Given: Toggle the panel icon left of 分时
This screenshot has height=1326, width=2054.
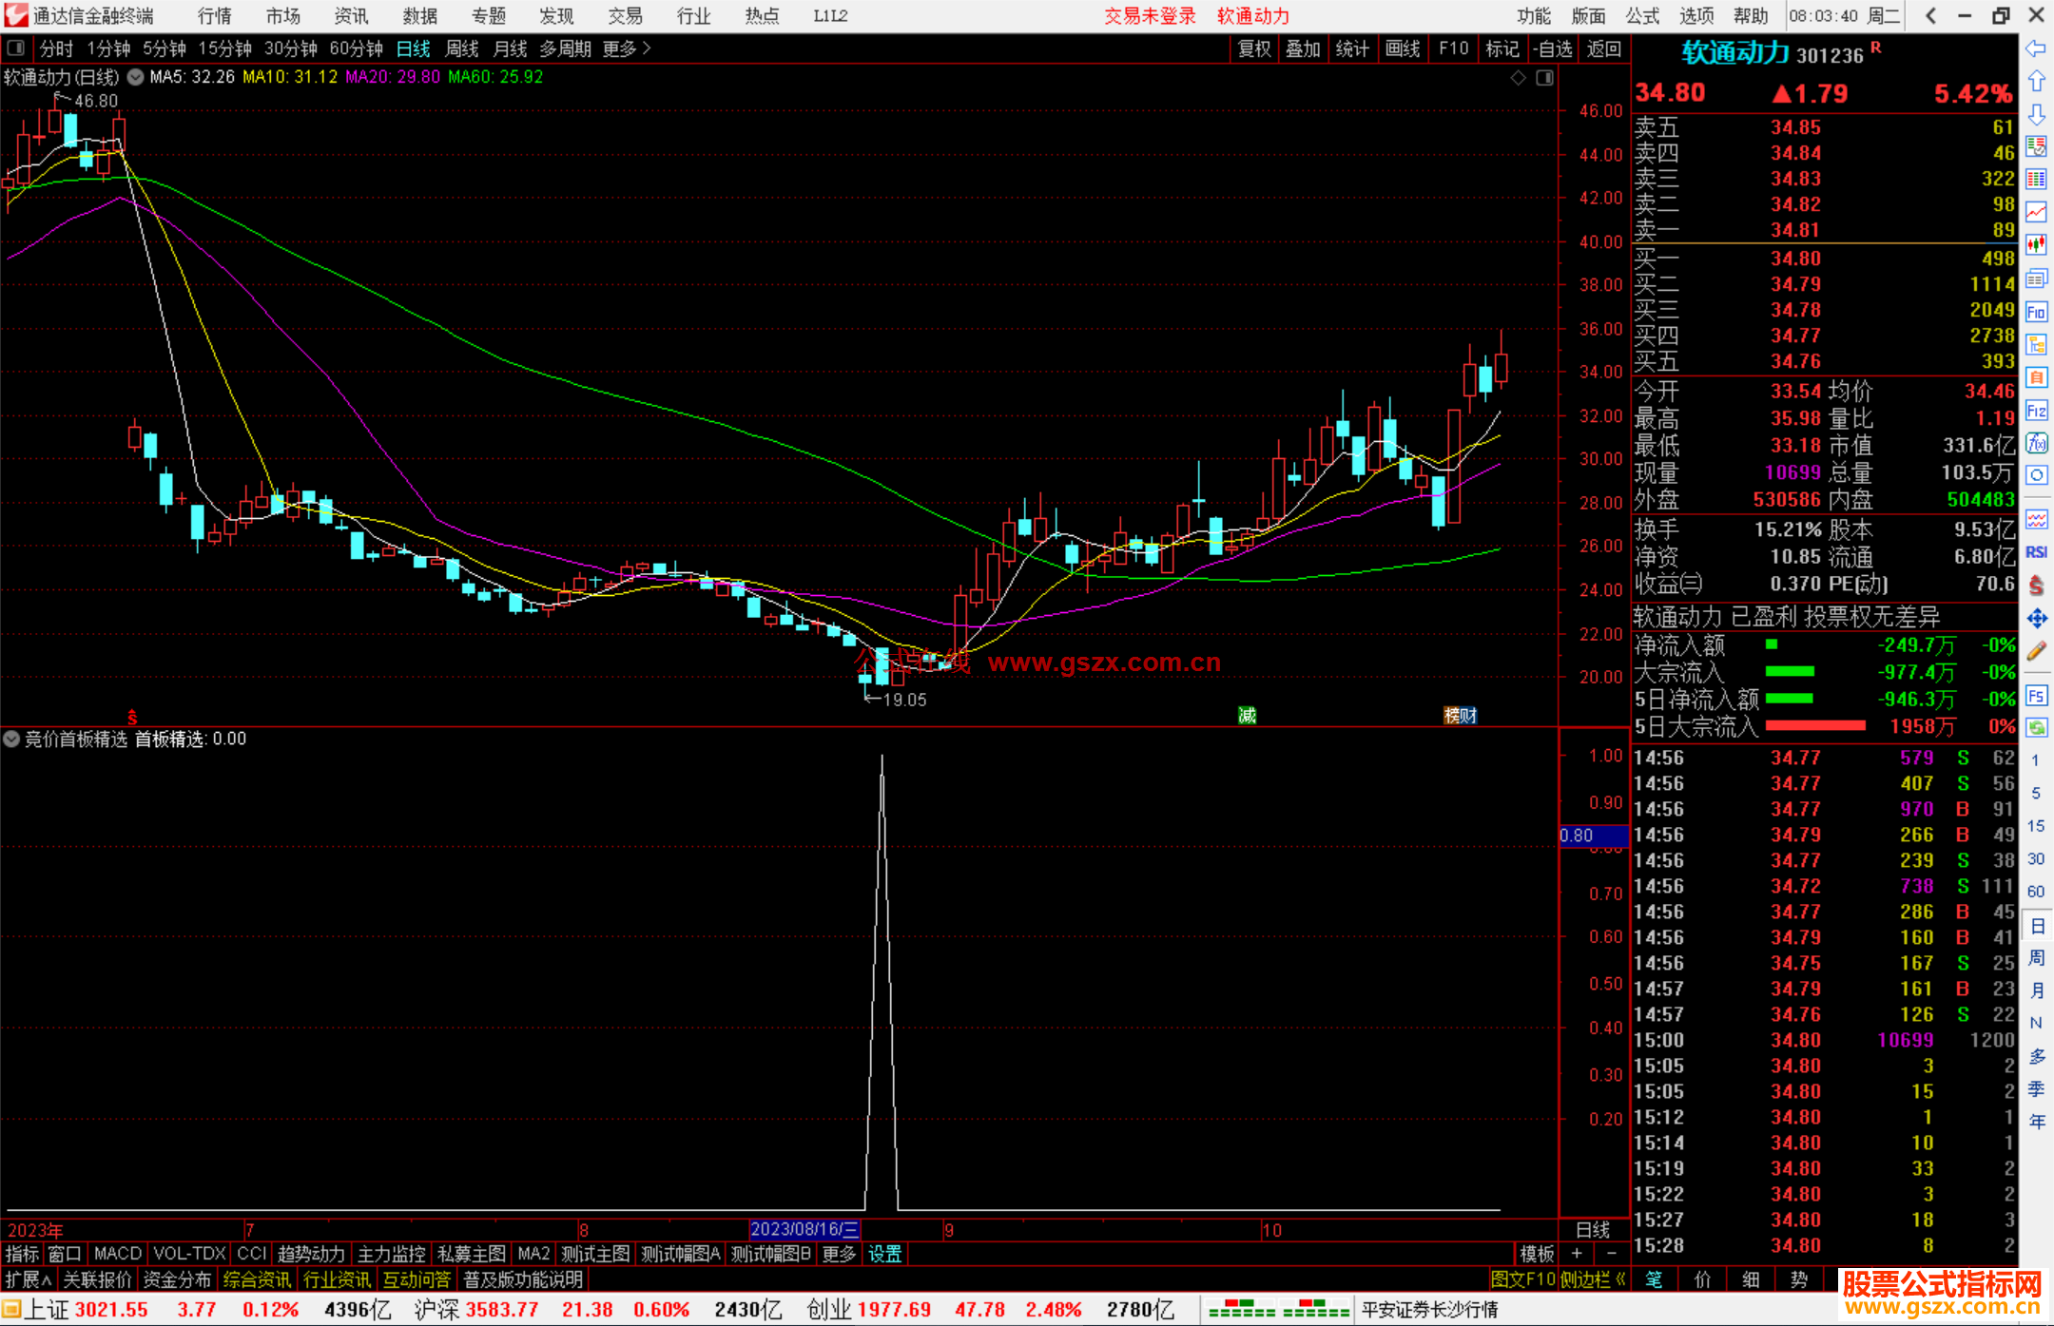Looking at the screenshot, I should 16,48.
